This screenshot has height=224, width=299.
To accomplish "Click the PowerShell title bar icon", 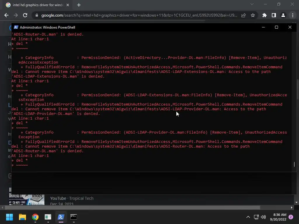I will pyautogui.click(x=16, y=27).
